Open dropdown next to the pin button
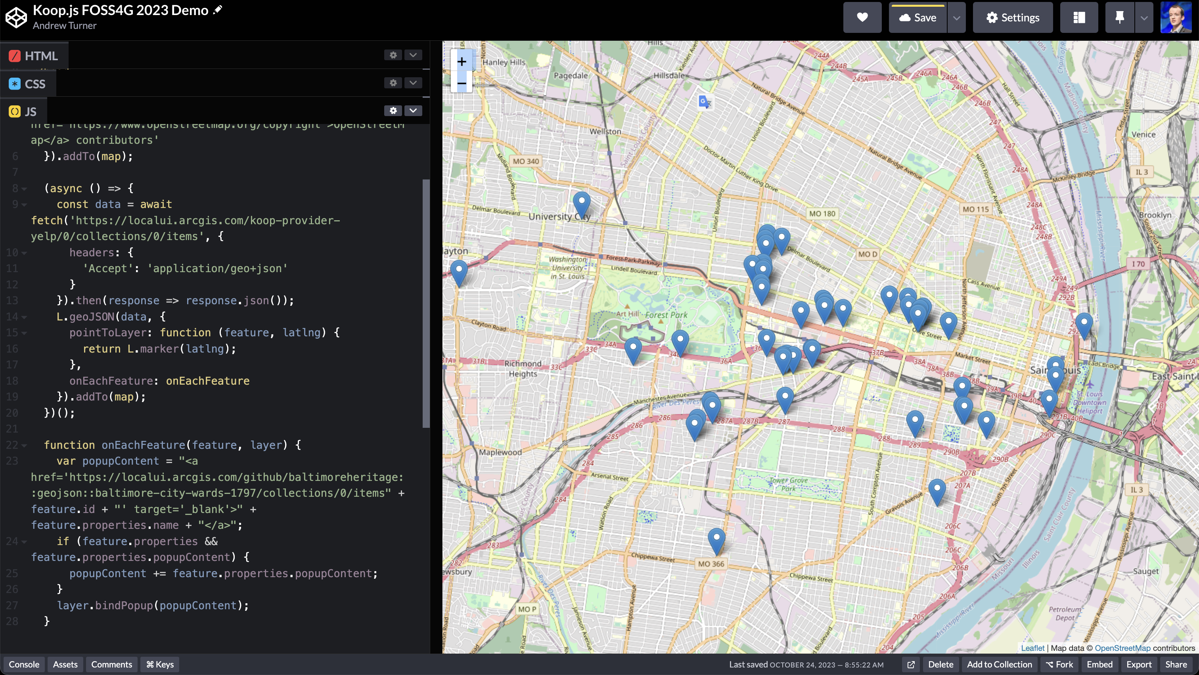The width and height of the screenshot is (1199, 675). tap(1143, 17)
